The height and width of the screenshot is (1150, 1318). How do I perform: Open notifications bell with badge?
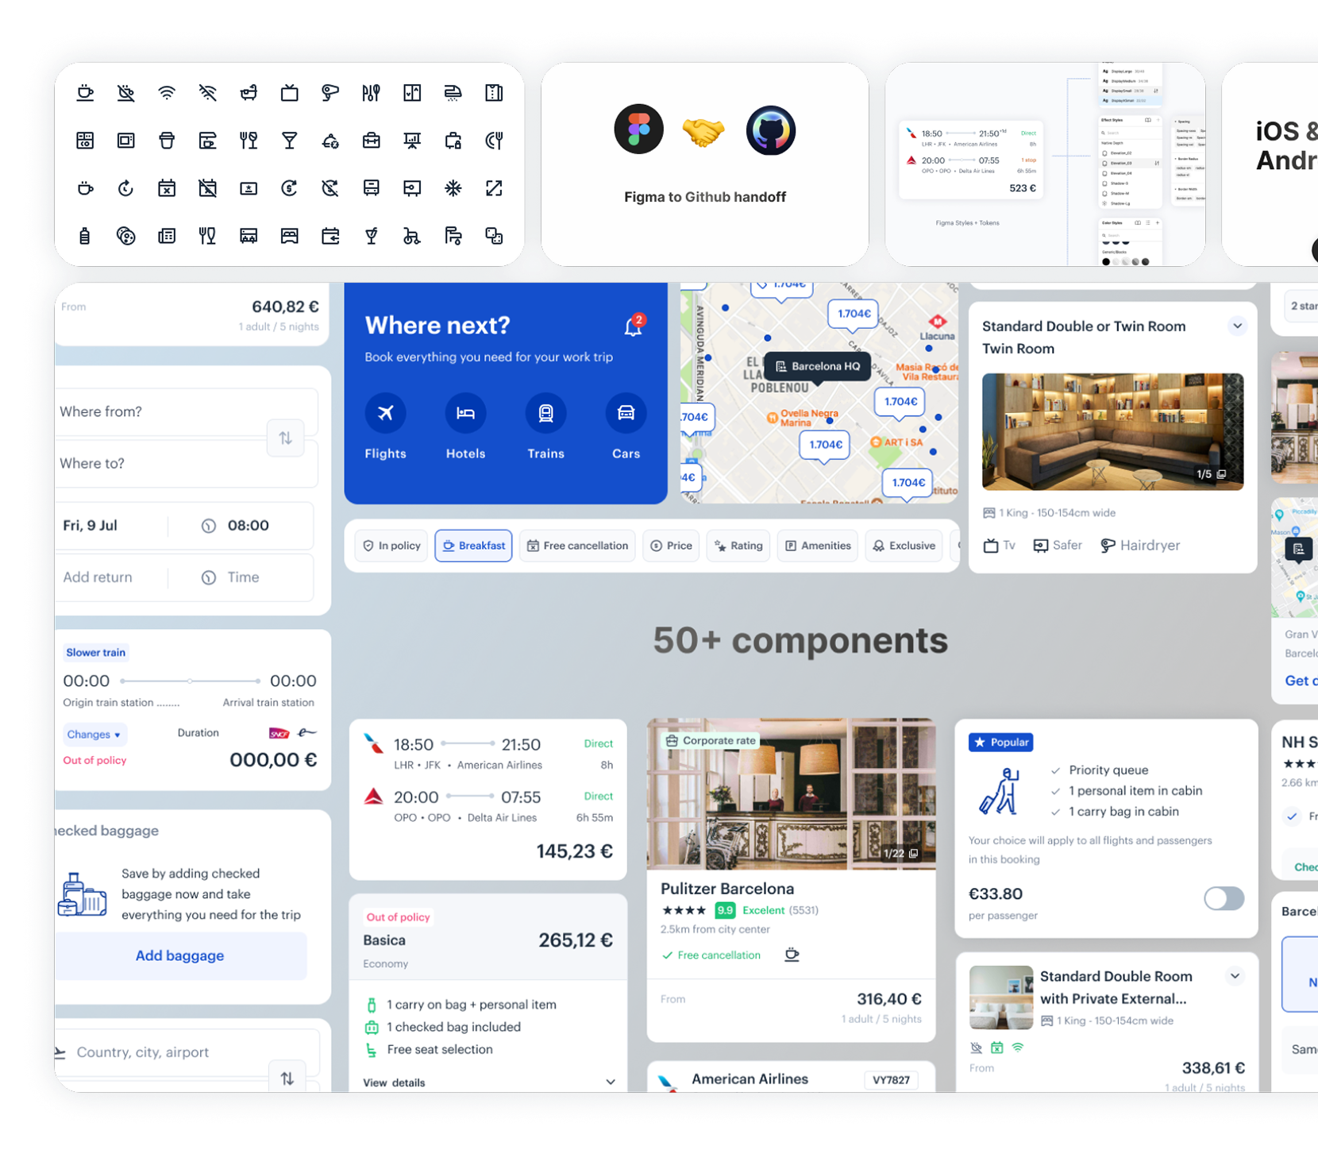[x=634, y=326]
